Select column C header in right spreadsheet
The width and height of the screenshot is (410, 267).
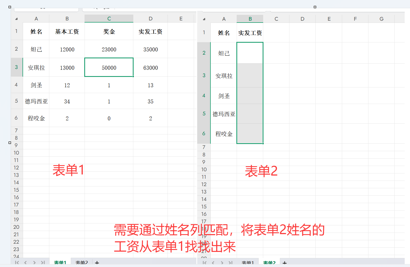pyautogui.click(x=276, y=19)
